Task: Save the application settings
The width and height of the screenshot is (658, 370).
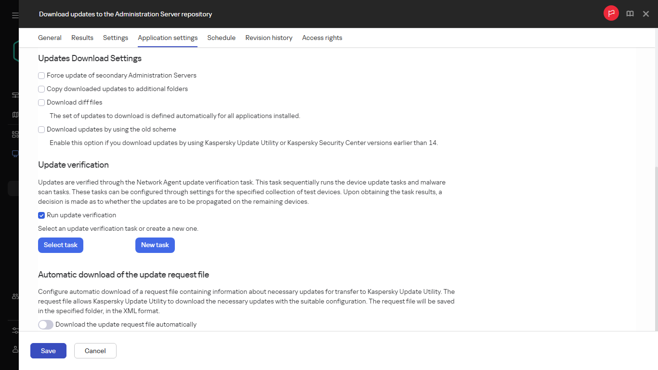Action: click(48, 350)
